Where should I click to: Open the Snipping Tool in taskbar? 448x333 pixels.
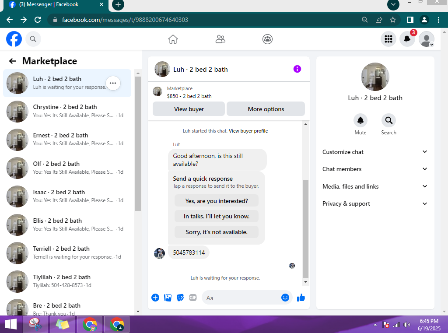35,324
